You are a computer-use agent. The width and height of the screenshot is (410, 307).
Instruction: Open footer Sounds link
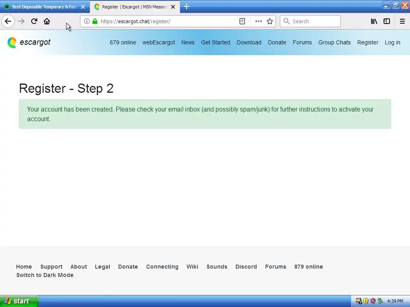pos(217,267)
